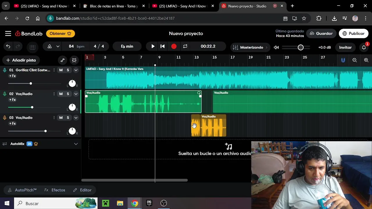Click track 01 microphone icon
This screenshot has width=372, height=209.
point(5,70)
